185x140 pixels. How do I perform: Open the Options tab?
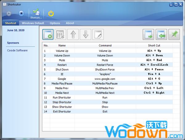tap(55, 23)
